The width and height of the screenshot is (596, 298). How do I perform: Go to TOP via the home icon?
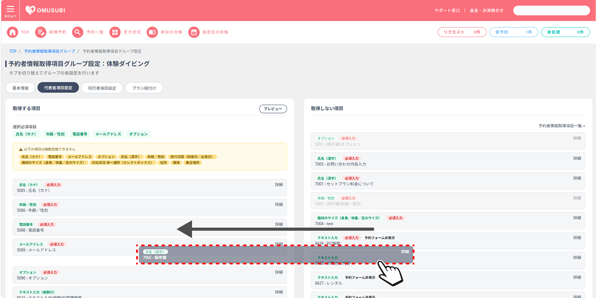pos(13,32)
